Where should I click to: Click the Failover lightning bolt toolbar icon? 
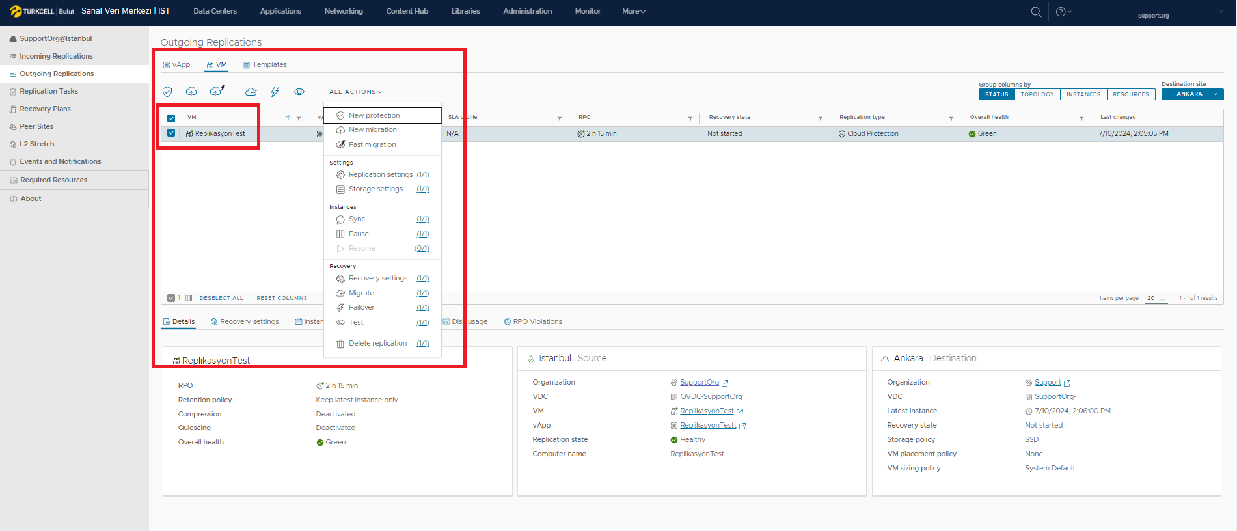275,92
